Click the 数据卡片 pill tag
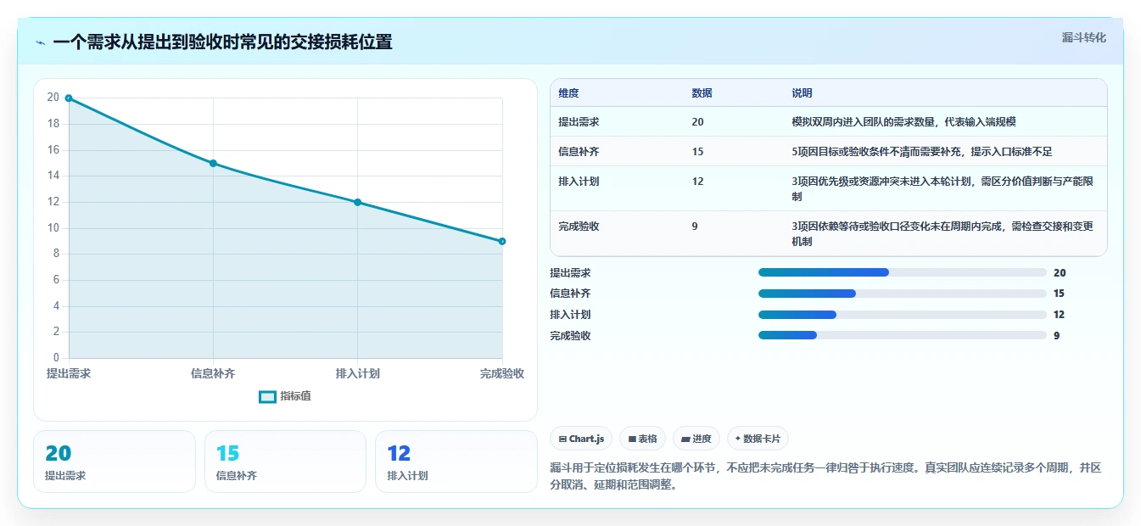The height and width of the screenshot is (526, 1141). (x=758, y=439)
